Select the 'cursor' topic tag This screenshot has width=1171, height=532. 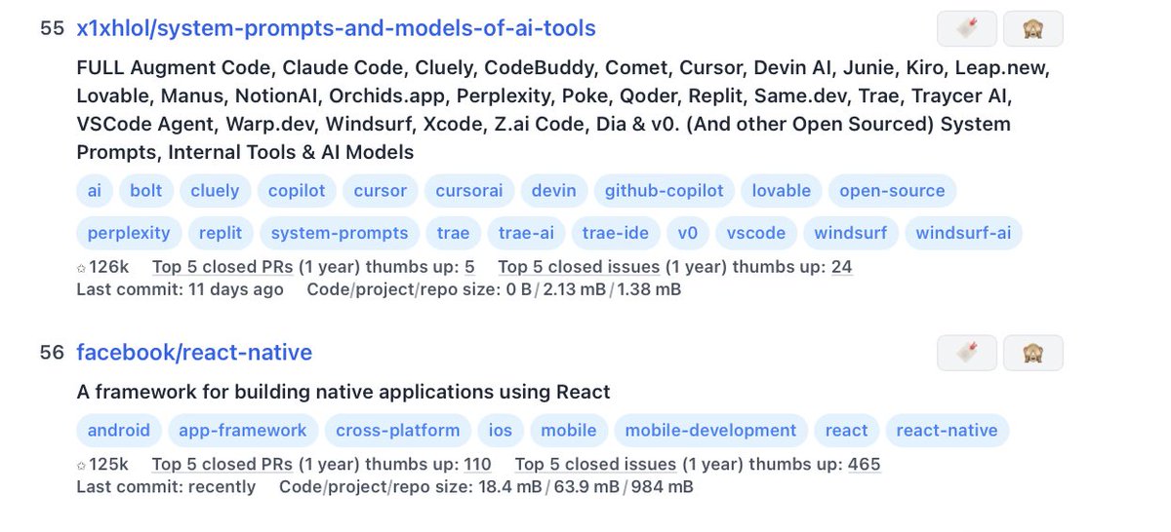click(381, 191)
